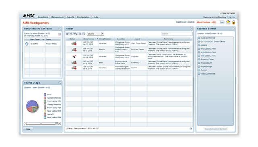Expand the DVX Switch Device tree node

pyautogui.click(x=199, y=41)
